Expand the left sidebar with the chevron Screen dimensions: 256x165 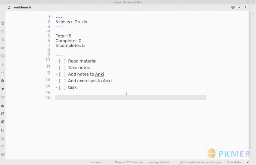click(3, 13)
